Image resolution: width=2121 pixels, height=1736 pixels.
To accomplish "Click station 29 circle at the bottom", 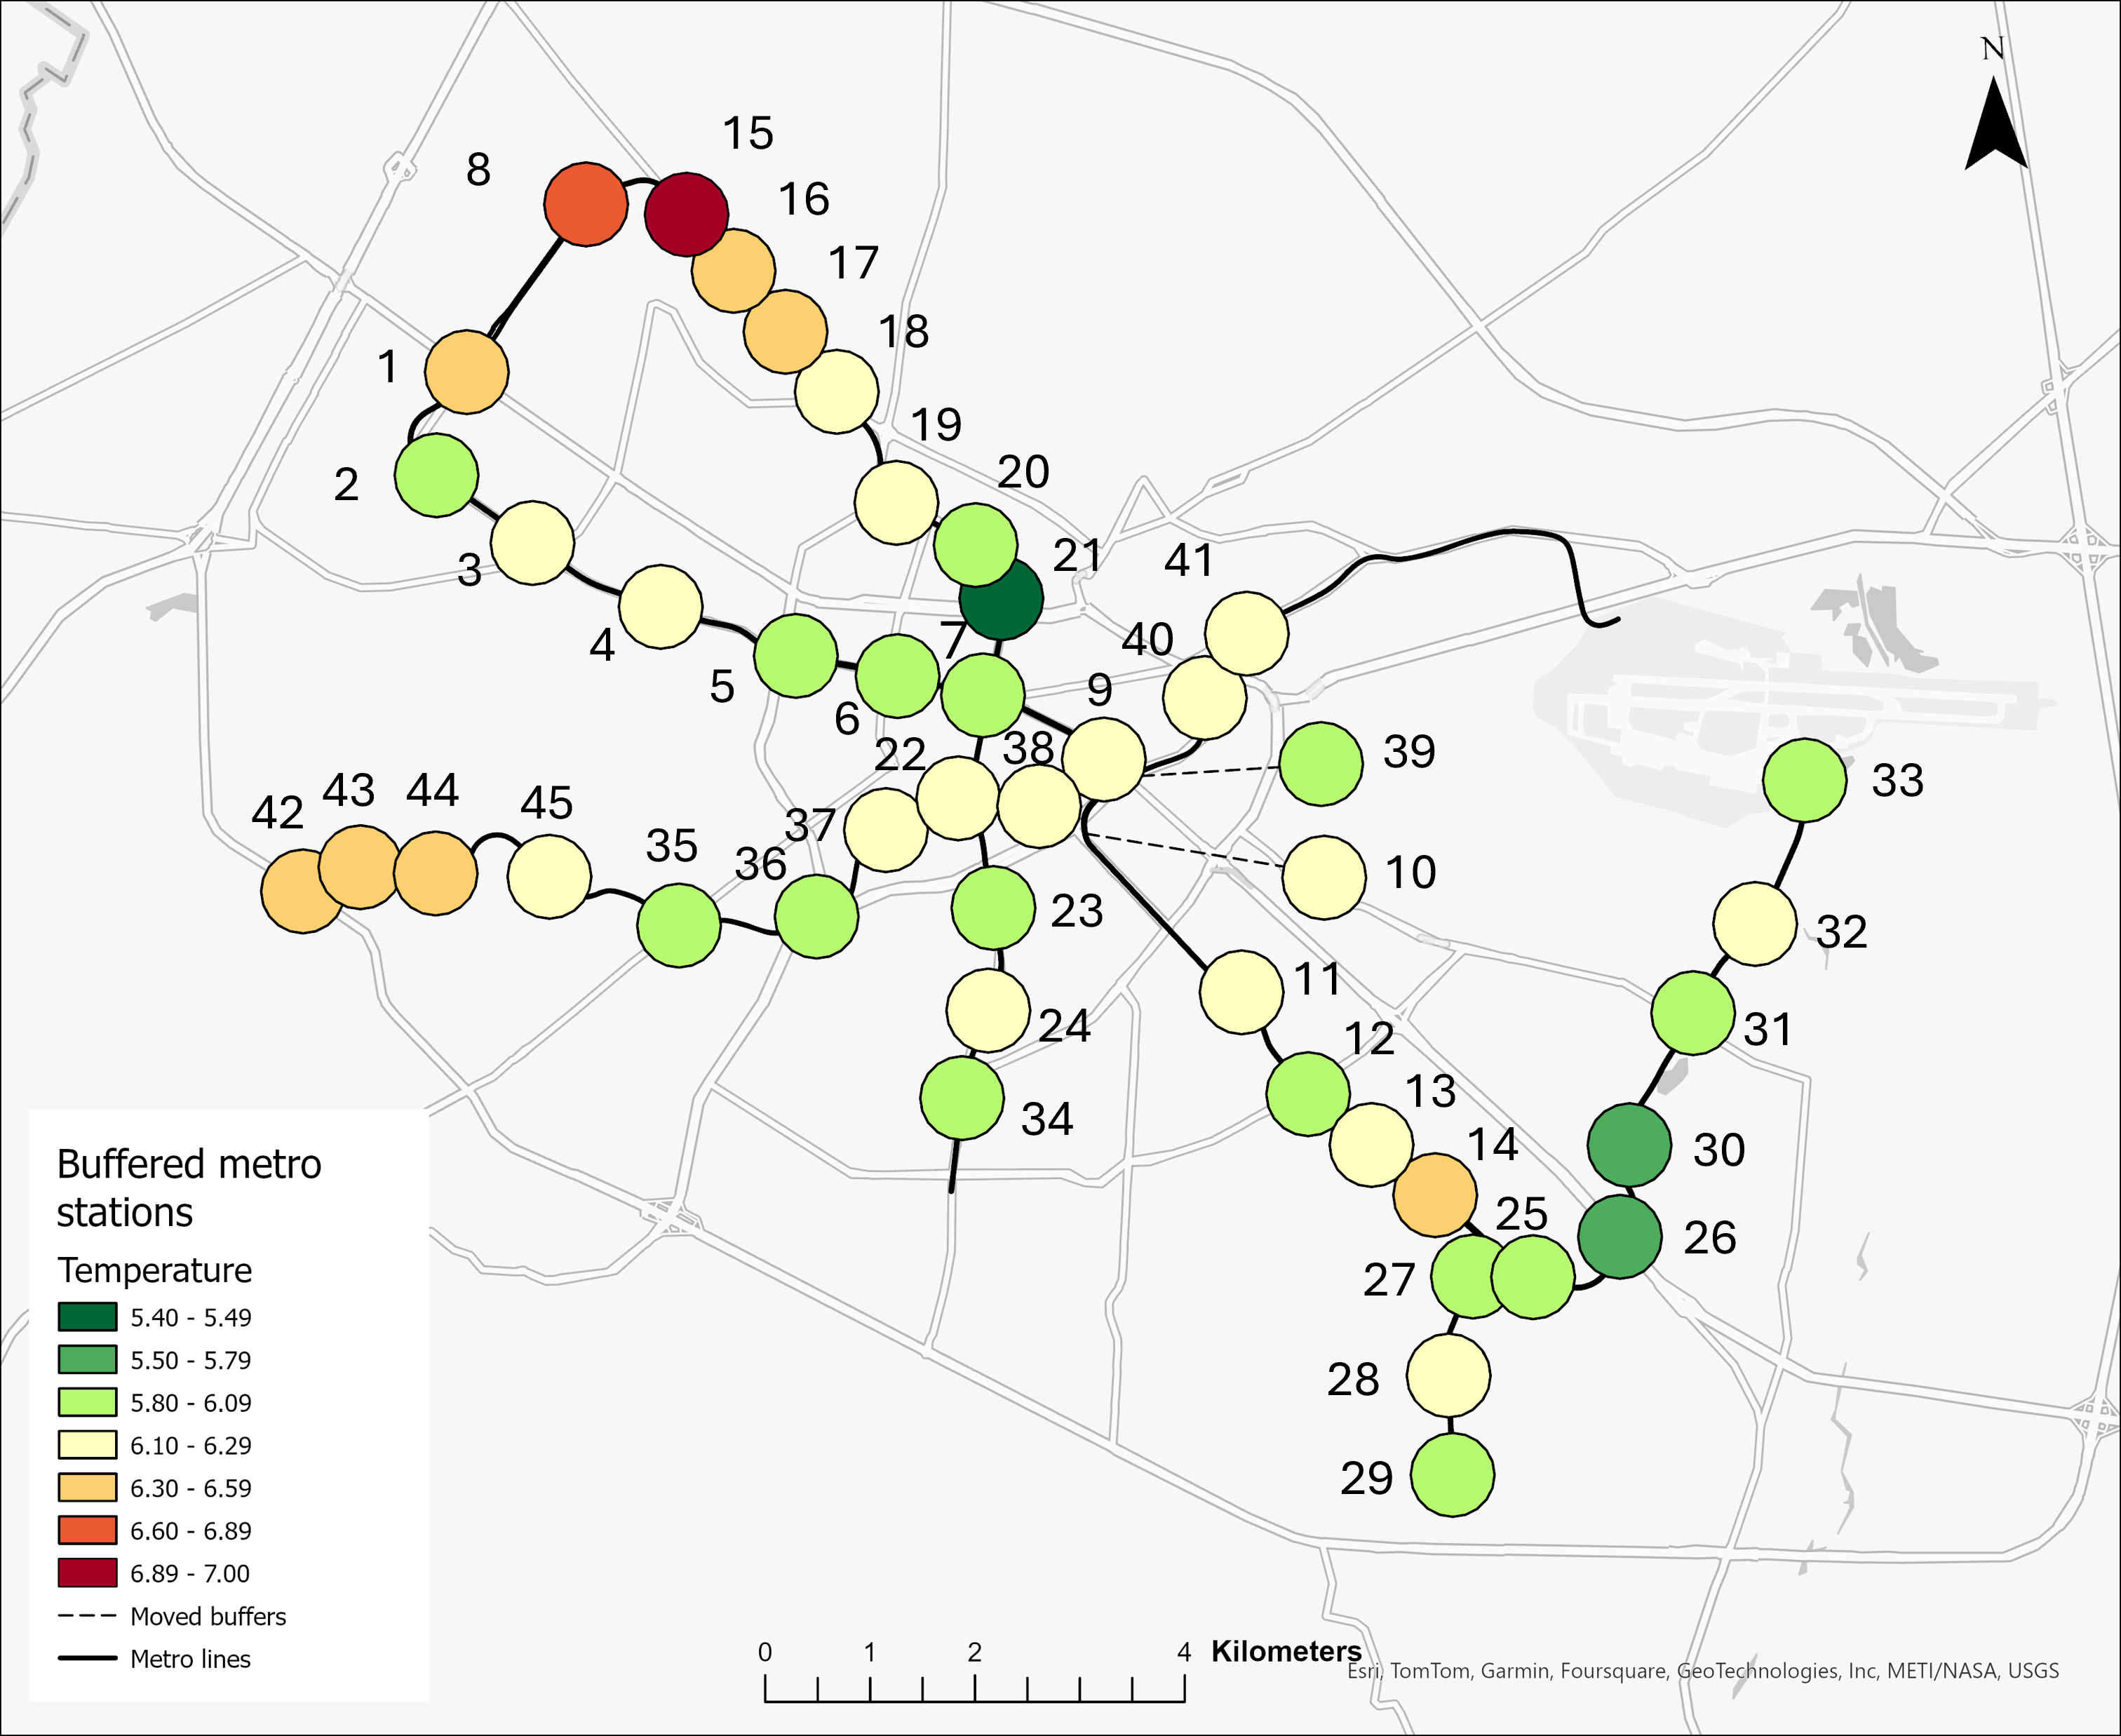I will tap(1452, 1475).
